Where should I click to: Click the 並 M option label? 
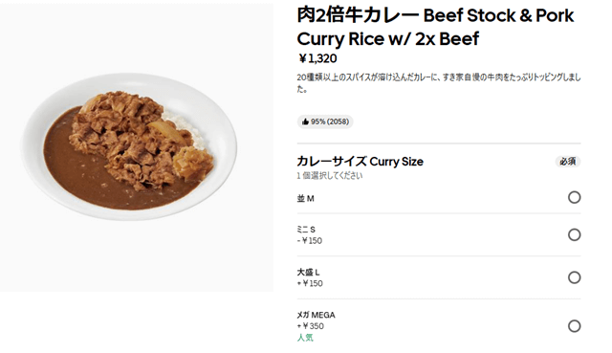pos(306,198)
